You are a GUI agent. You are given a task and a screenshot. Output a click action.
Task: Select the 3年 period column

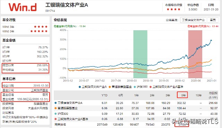click(168, 95)
